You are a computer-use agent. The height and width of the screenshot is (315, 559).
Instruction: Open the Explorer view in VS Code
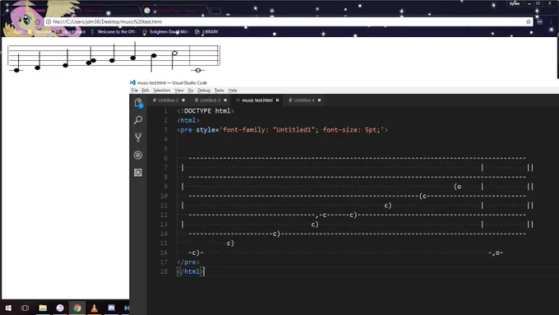point(138,103)
